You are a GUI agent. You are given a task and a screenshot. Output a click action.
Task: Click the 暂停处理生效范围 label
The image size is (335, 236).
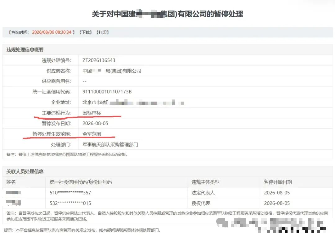tap(52, 134)
